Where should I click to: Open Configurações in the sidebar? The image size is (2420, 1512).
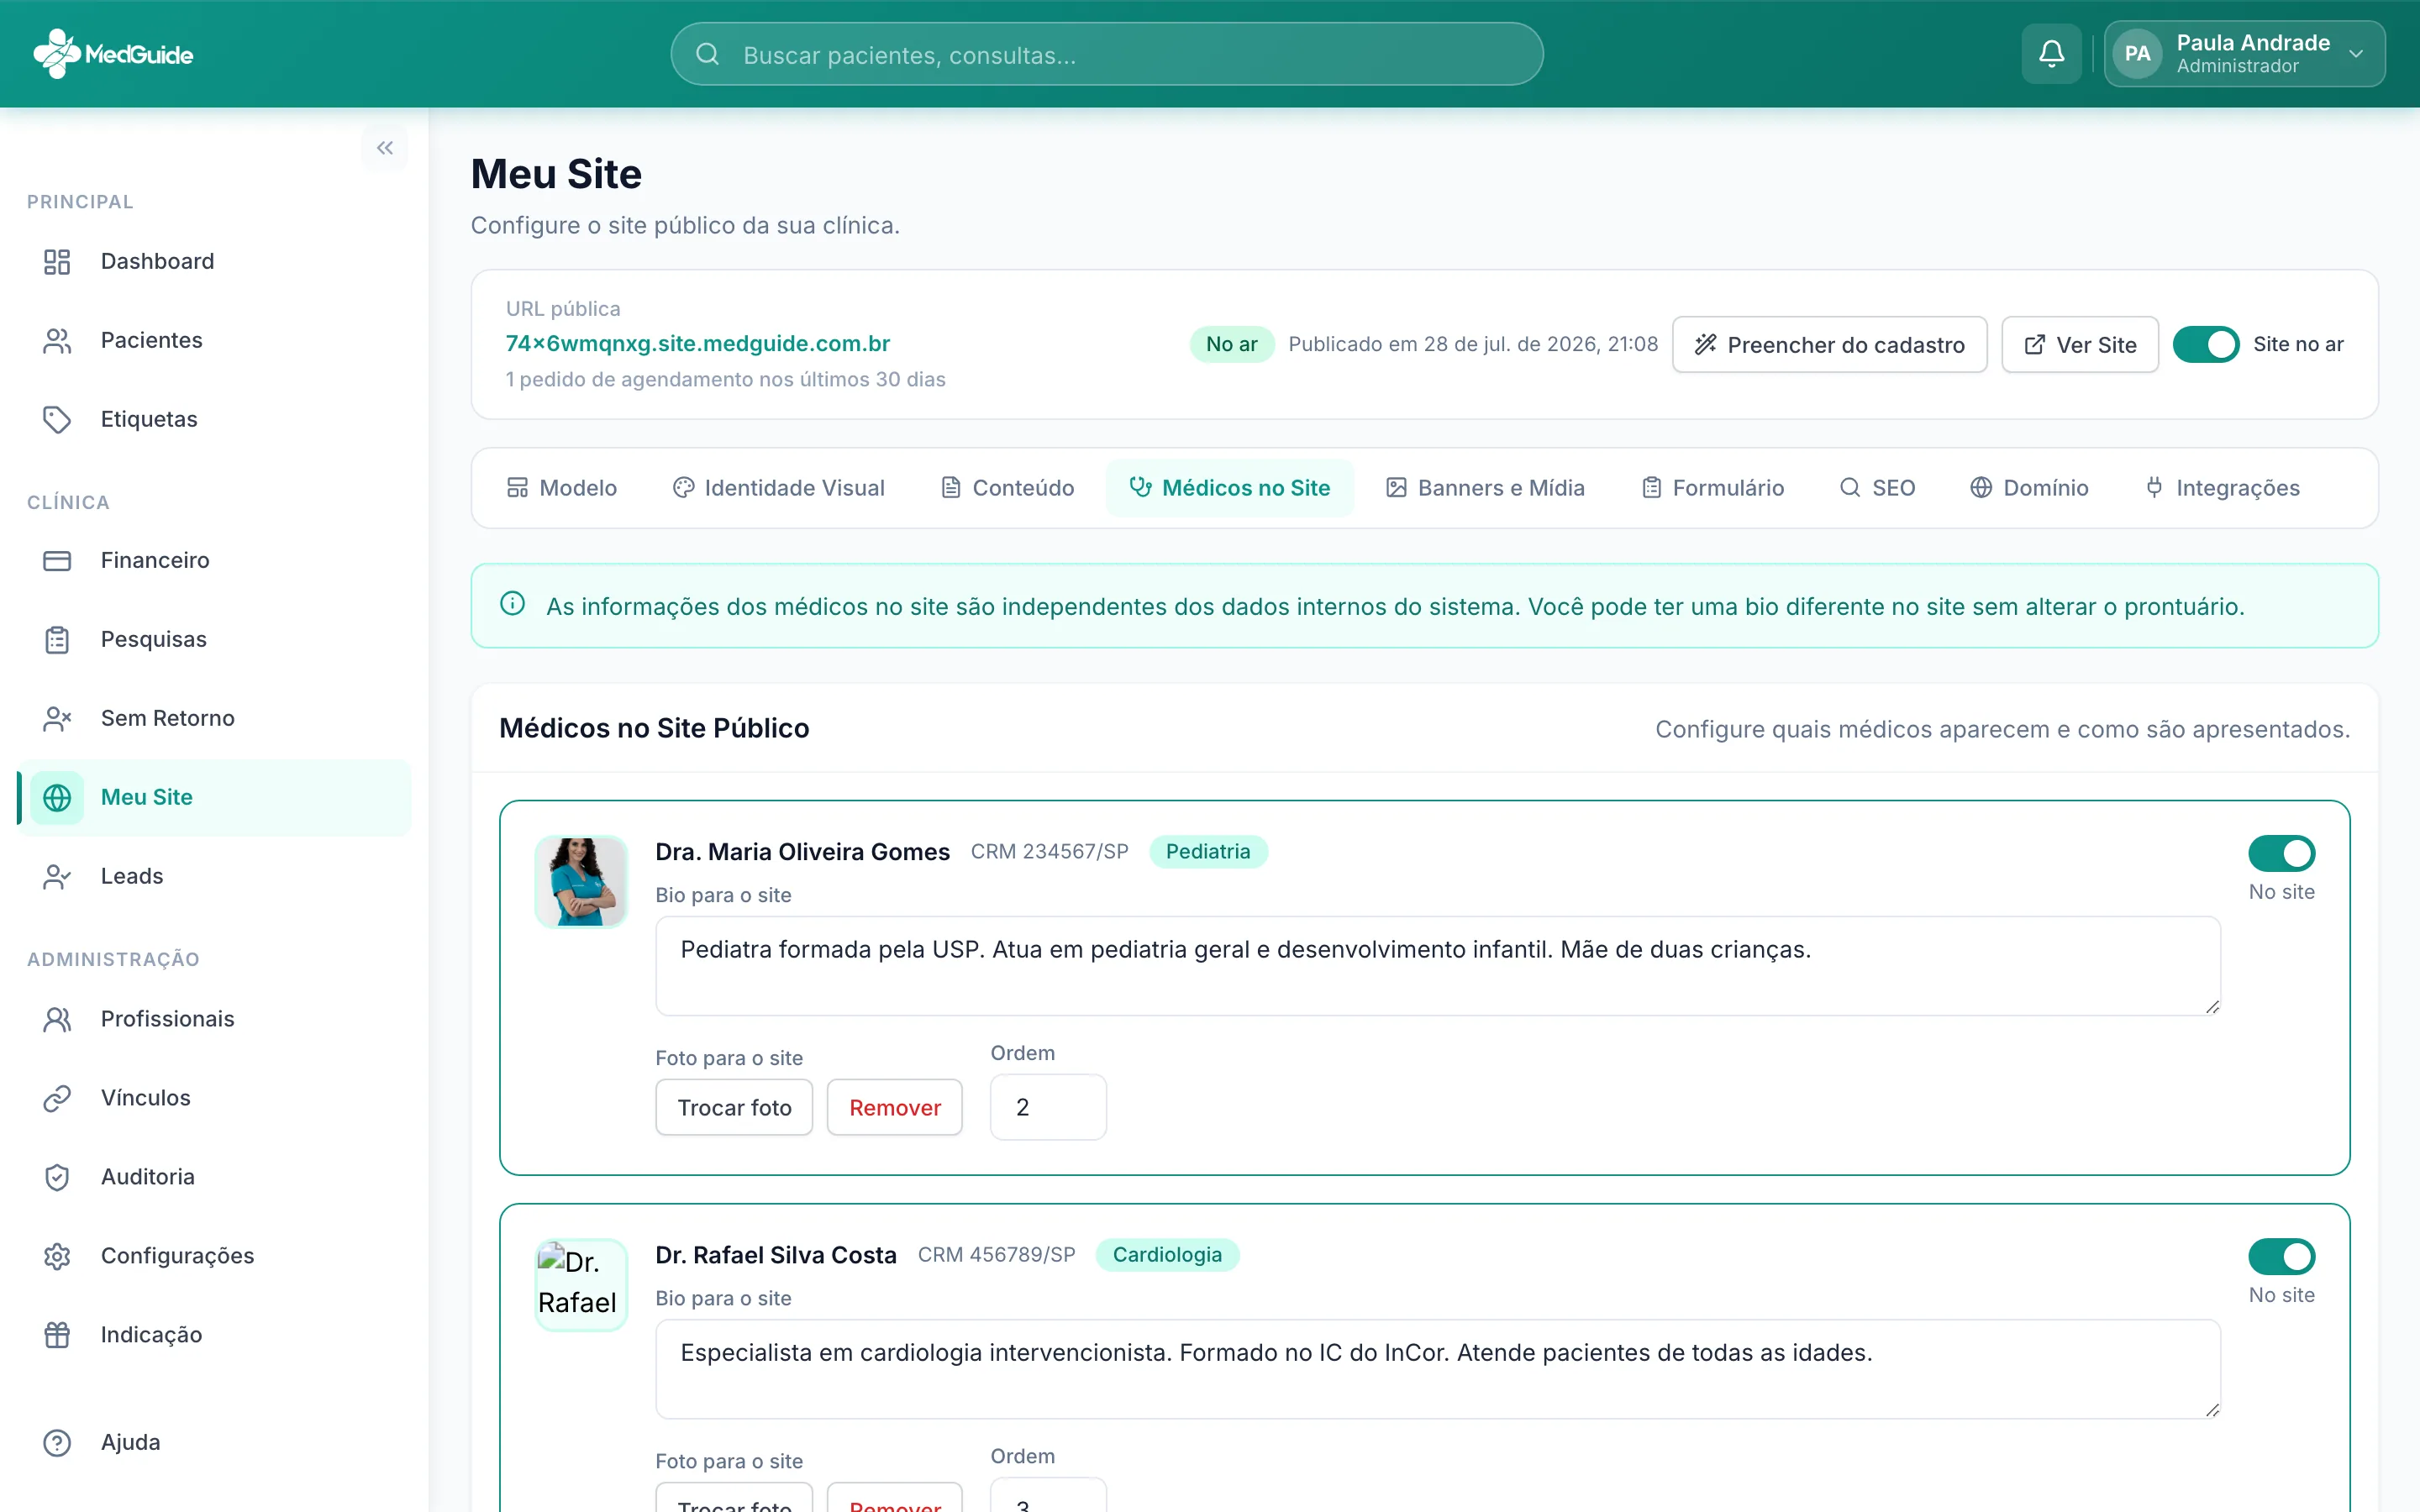[214, 1256]
